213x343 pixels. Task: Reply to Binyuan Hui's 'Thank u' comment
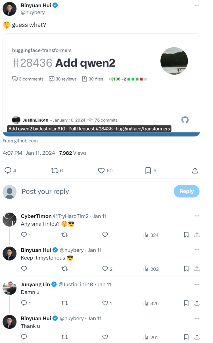click(x=24, y=337)
